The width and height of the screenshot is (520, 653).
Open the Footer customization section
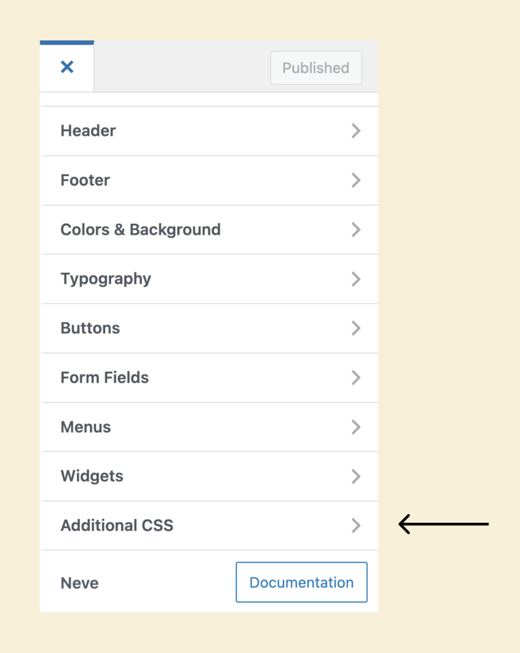click(191, 180)
